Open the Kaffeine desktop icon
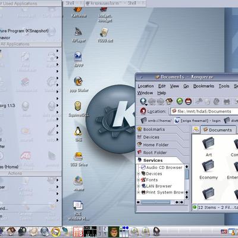 (x=79, y=12)
